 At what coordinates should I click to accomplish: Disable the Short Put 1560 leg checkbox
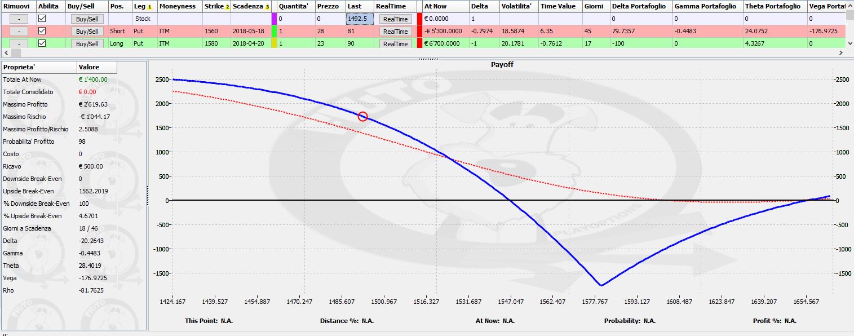(42, 31)
